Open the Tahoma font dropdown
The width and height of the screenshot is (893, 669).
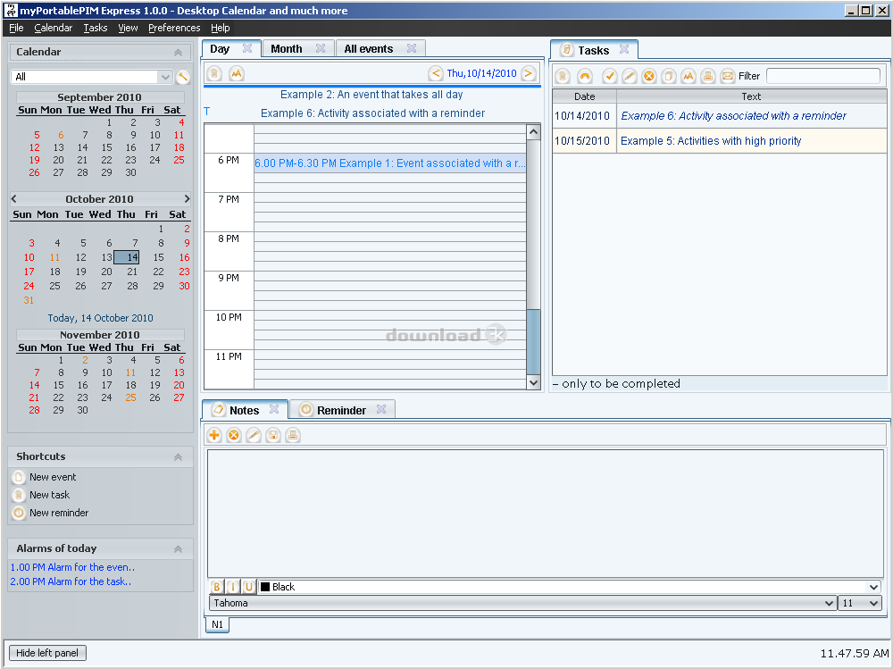[522, 603]
